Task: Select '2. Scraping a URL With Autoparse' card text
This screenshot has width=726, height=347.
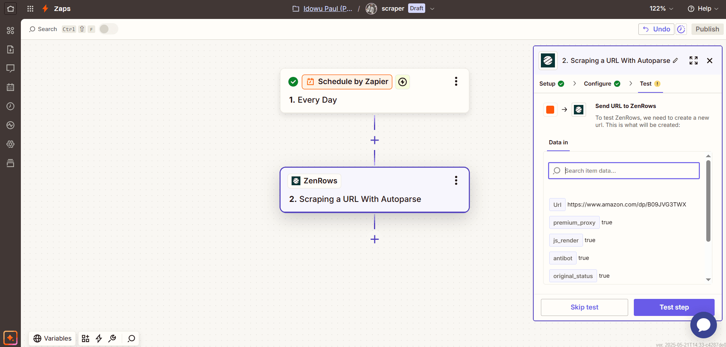Action: (x=355, y=199)
